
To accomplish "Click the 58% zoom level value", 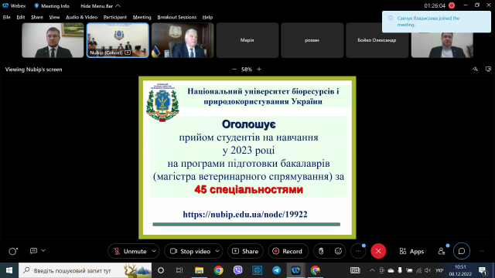I will pyautogui.click(x=247, y=69).
